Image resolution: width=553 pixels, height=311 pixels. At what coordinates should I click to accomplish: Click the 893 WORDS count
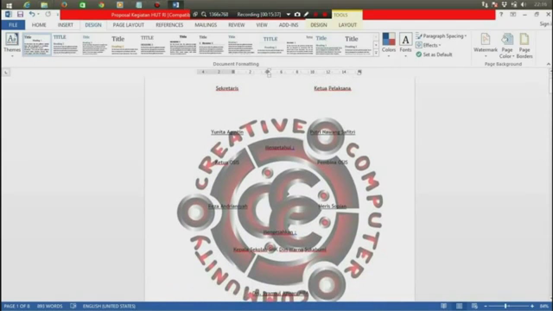50,306
